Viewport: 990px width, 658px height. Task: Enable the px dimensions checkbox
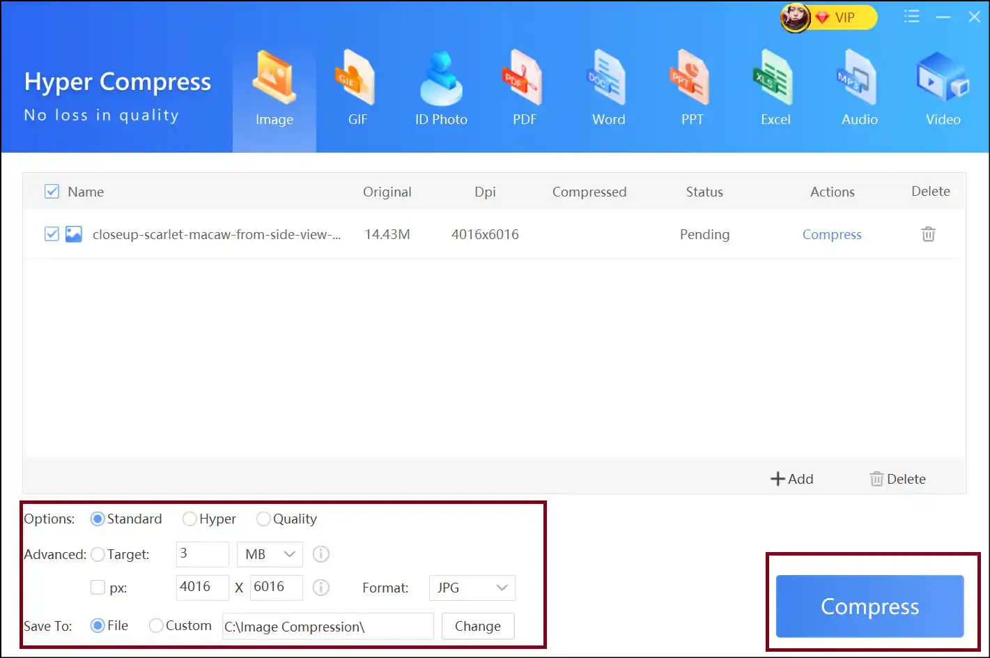pos(98,588)
